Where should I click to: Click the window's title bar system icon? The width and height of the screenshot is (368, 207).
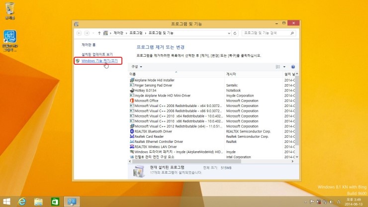(76, 24)
